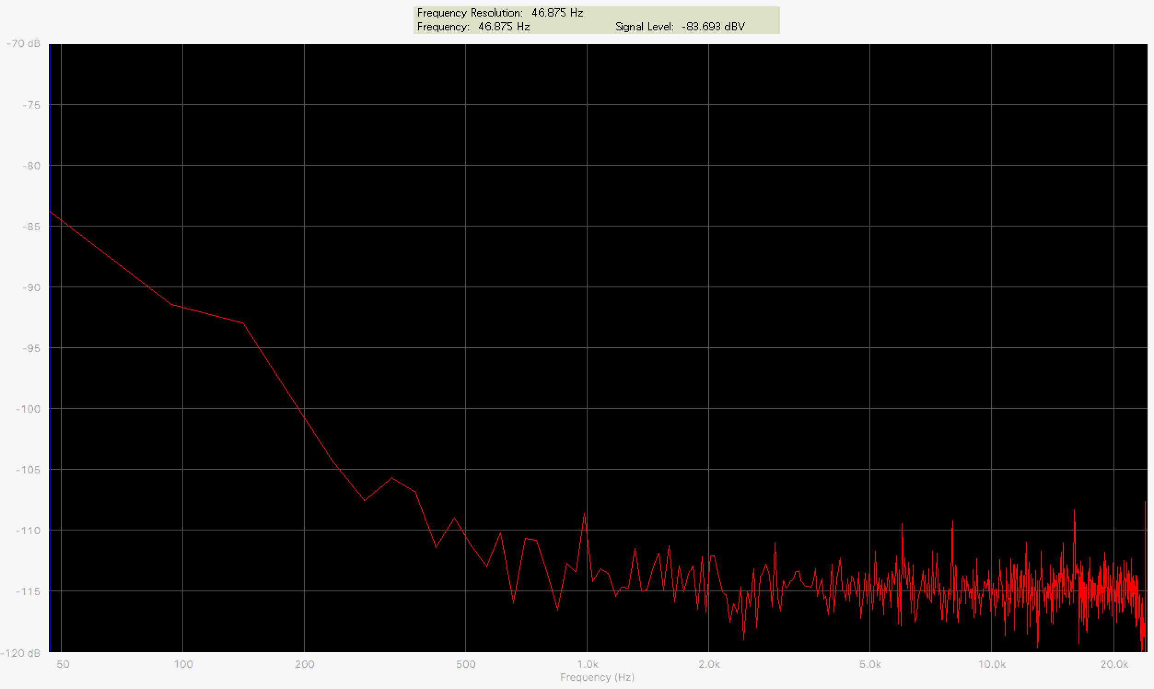Click the -95 y-axis label
This screenshot has height=689, width=1154.
coord(32,349)
